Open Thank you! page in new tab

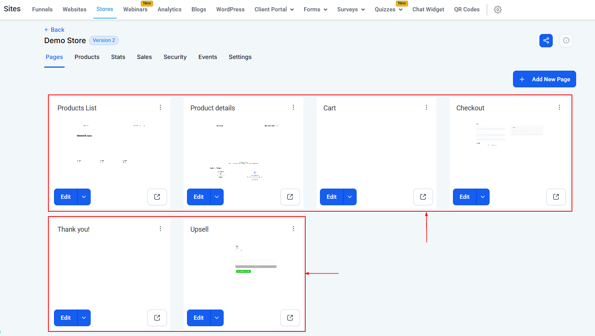pyautogui.click(x=157, y=318)
